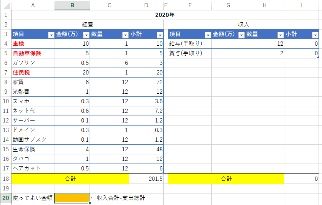Select the 動画サブスク cell

pyautogui.click(x=33, y=140)
